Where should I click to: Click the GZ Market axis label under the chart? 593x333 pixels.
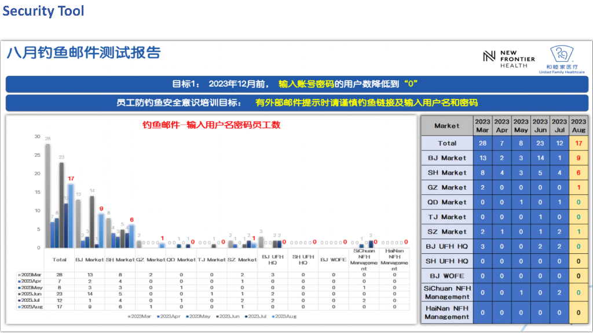point(151,260)
